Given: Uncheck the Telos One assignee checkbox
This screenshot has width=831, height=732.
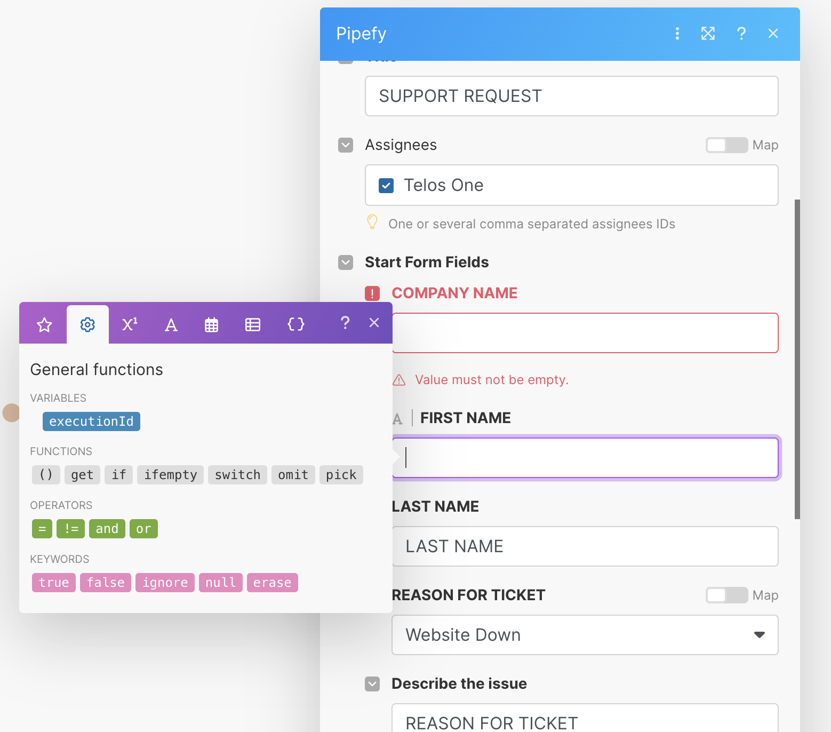Looking at the screenshot, I should (386, 186).
